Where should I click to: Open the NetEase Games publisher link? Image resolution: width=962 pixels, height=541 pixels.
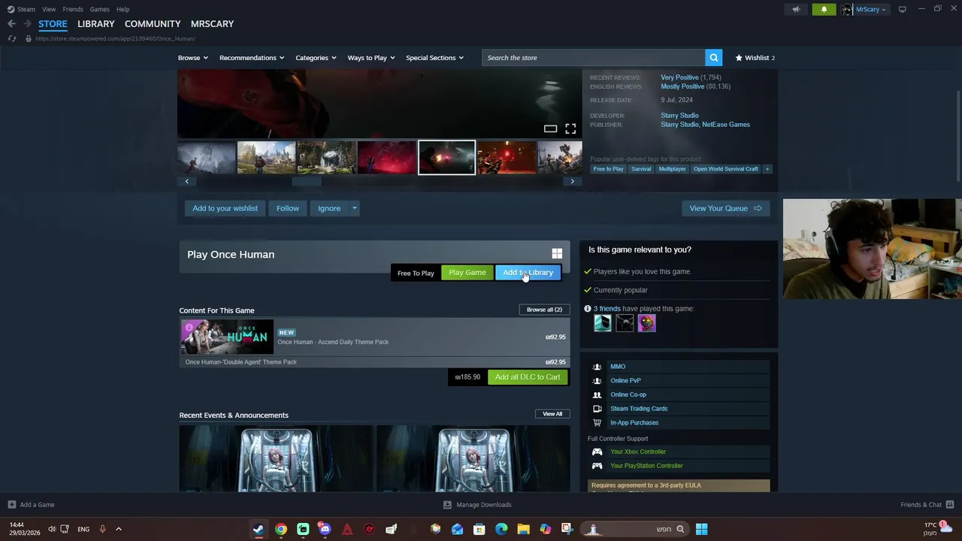727,125
